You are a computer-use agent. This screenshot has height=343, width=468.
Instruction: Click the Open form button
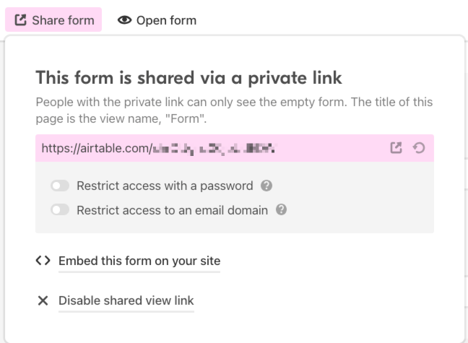click(x=157, y=20)
